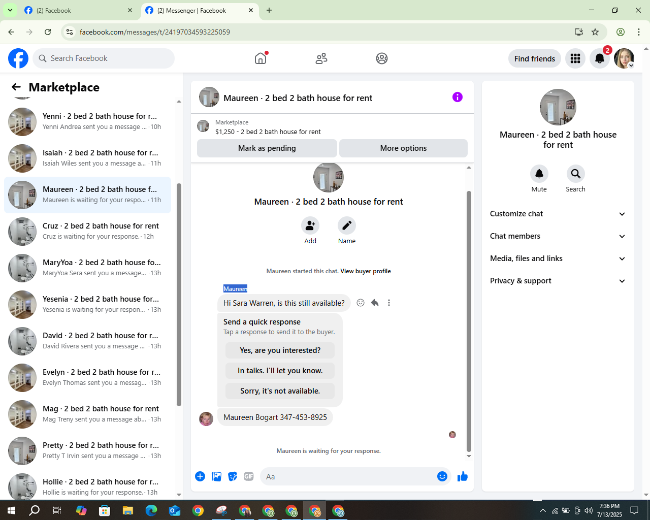Click conversation list scrollbar
Viewport: 650px width, 520px height.
pos(179,295)
